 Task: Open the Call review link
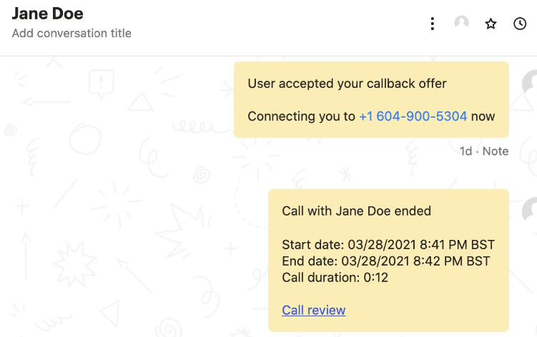313,310
